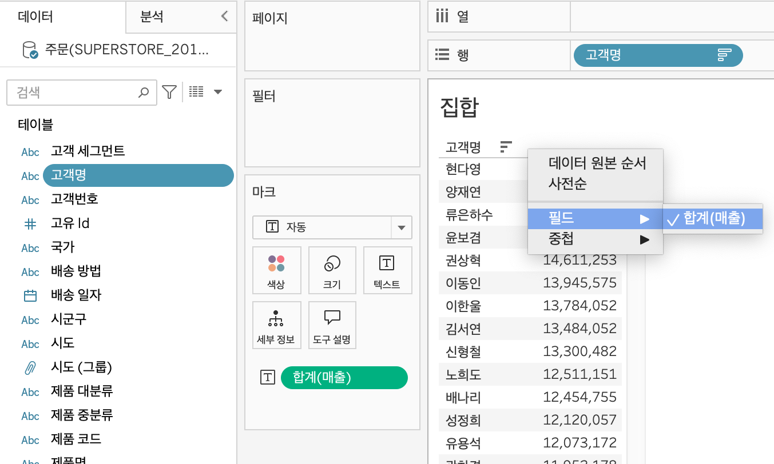The height and width of the screenshot is (464, 774).
Task: Click the value 12,073,172
Action: 580,443
